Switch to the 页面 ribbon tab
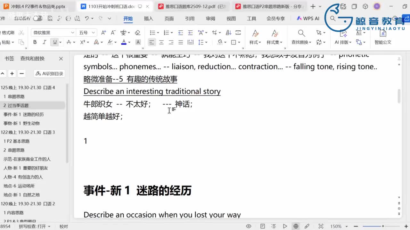This screenshot has width=410, height=230. coord(169,19)
